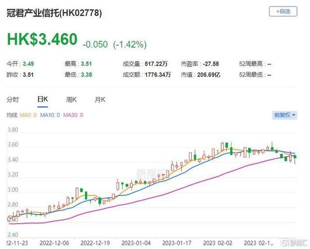Click the 2023-01-04 date axis label
310x249 pixels.
136,243
